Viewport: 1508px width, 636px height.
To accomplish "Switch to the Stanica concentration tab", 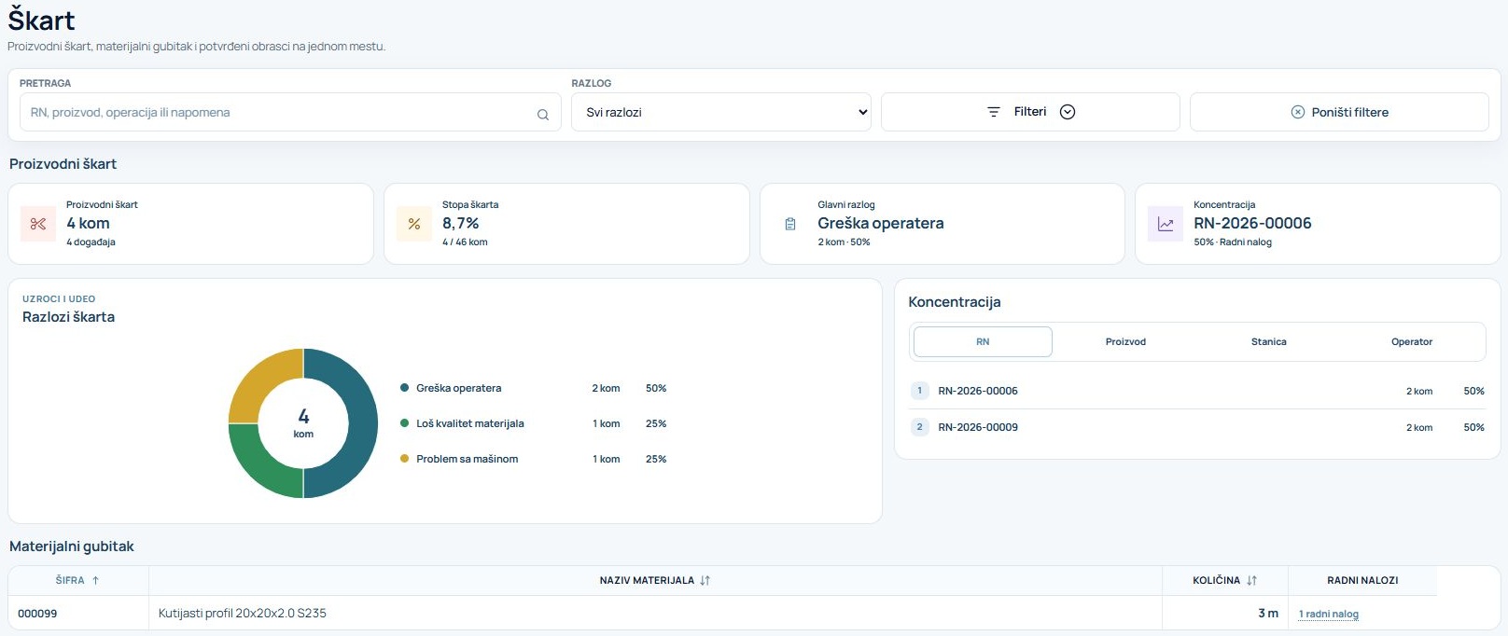I will pos(1268,342).
